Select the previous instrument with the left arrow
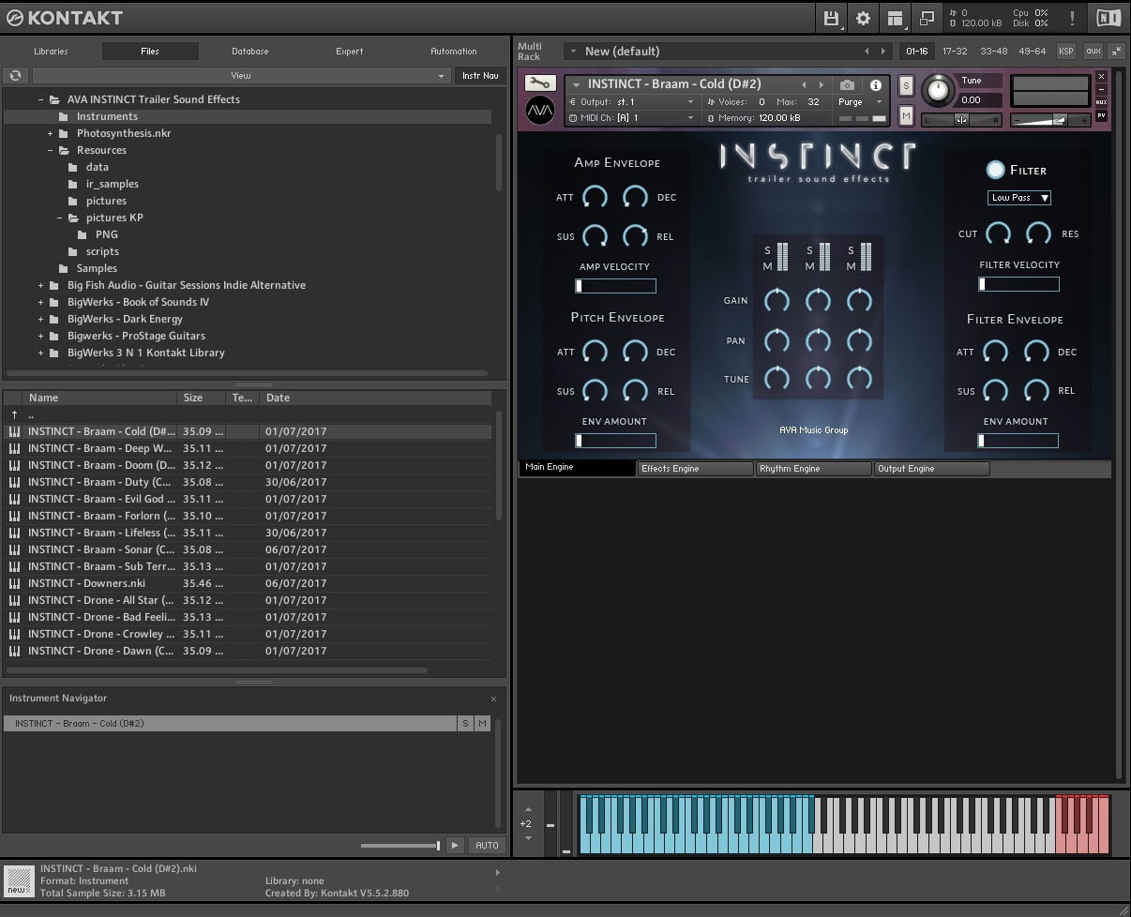Screen dimensions: 1131x917 point(804,85)
